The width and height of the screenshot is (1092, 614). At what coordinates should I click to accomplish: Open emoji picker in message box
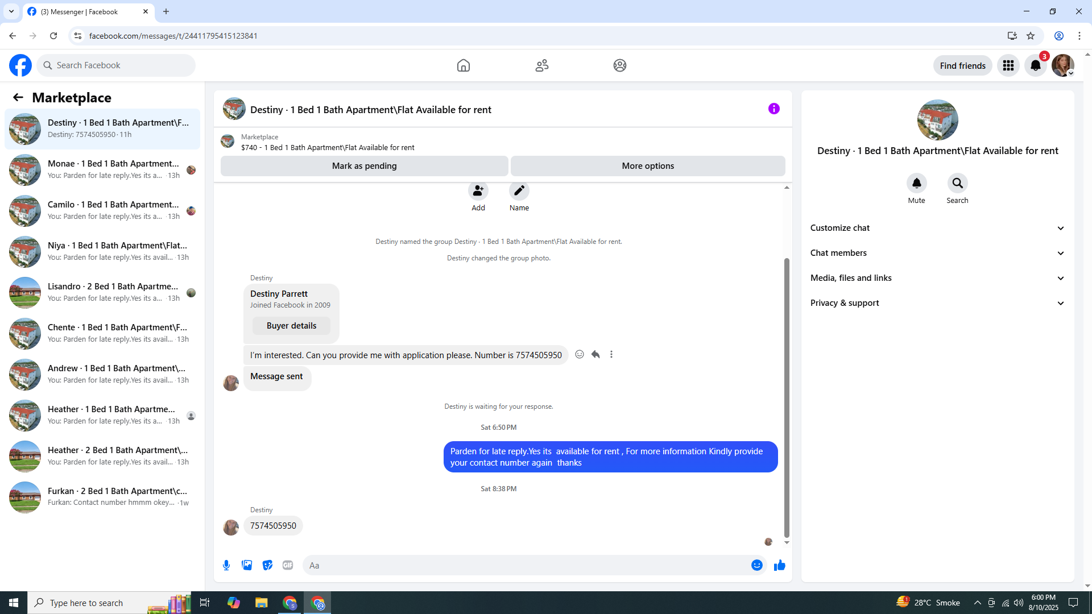[x=756, y=565]
